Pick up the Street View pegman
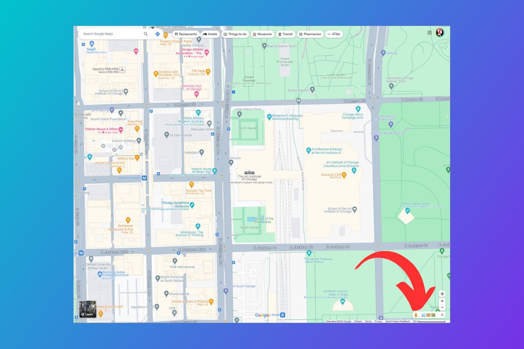 (x=416, y=315)
